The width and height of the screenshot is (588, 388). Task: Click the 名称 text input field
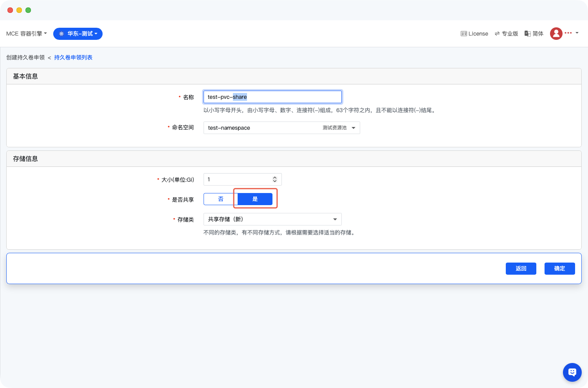pyautogui.click(x=272, y=97)
